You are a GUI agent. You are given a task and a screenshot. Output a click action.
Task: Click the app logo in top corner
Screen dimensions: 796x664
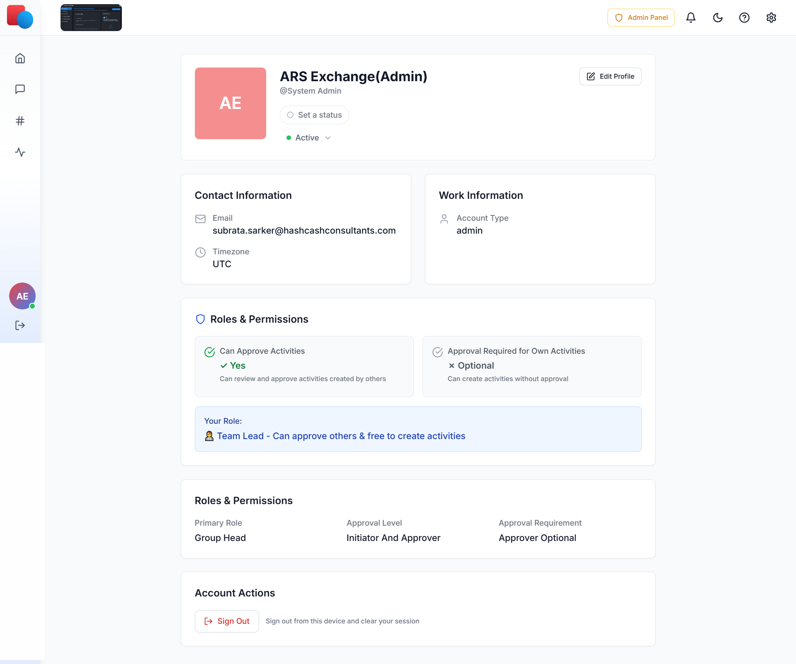(x=20, y=17)
